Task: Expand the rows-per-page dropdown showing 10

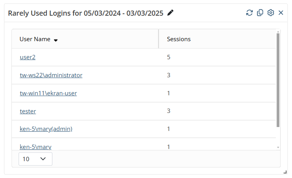Action: click(x=35, y=159)
